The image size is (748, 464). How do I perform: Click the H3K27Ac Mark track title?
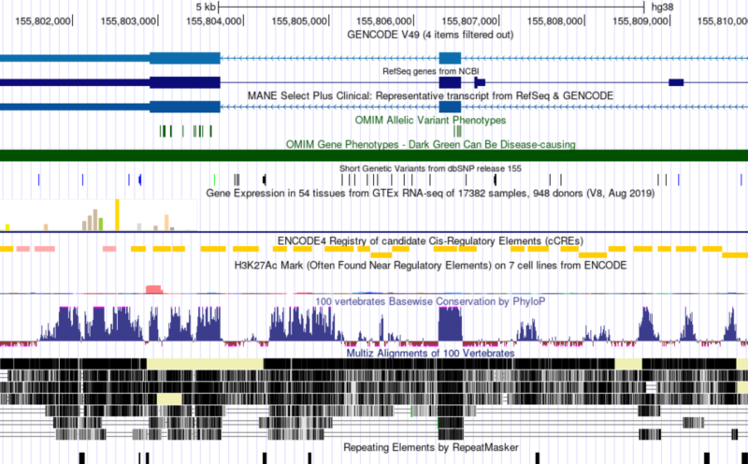[430, 266]
